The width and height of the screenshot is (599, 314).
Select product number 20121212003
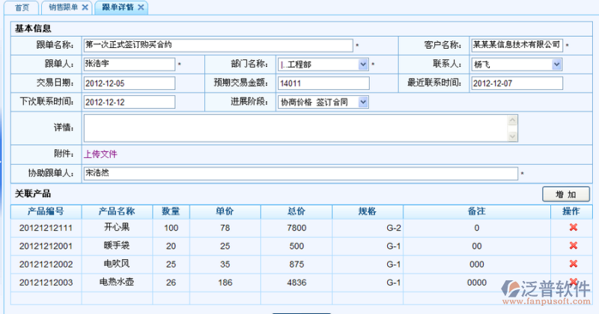46,283
